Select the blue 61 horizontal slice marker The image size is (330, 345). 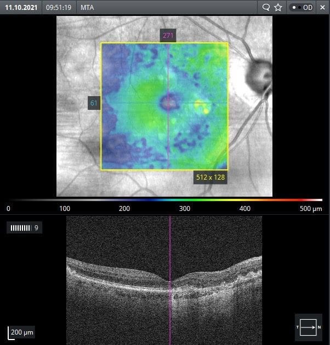tap(94, 103)
